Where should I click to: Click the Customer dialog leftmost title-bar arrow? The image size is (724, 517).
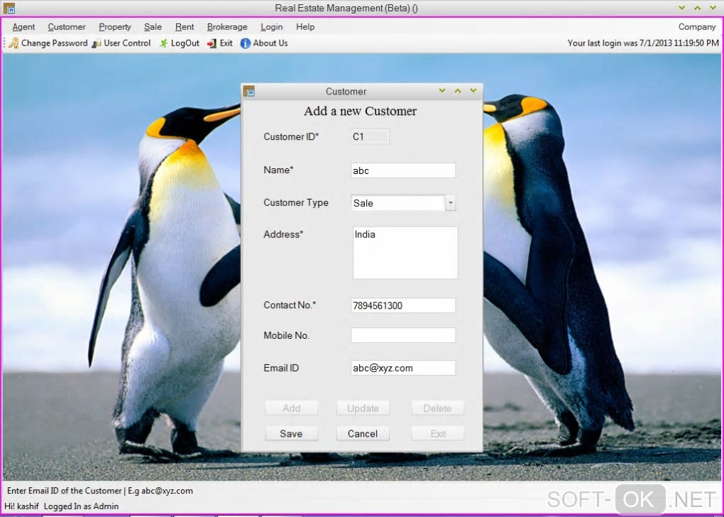[x=442, y=91]
